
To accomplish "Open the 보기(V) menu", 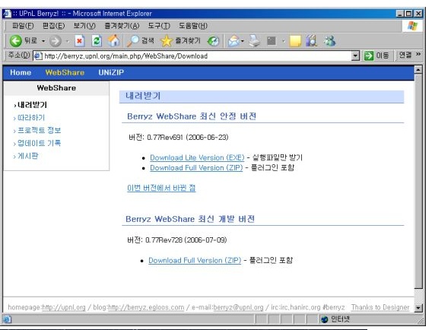I will 84,26.
